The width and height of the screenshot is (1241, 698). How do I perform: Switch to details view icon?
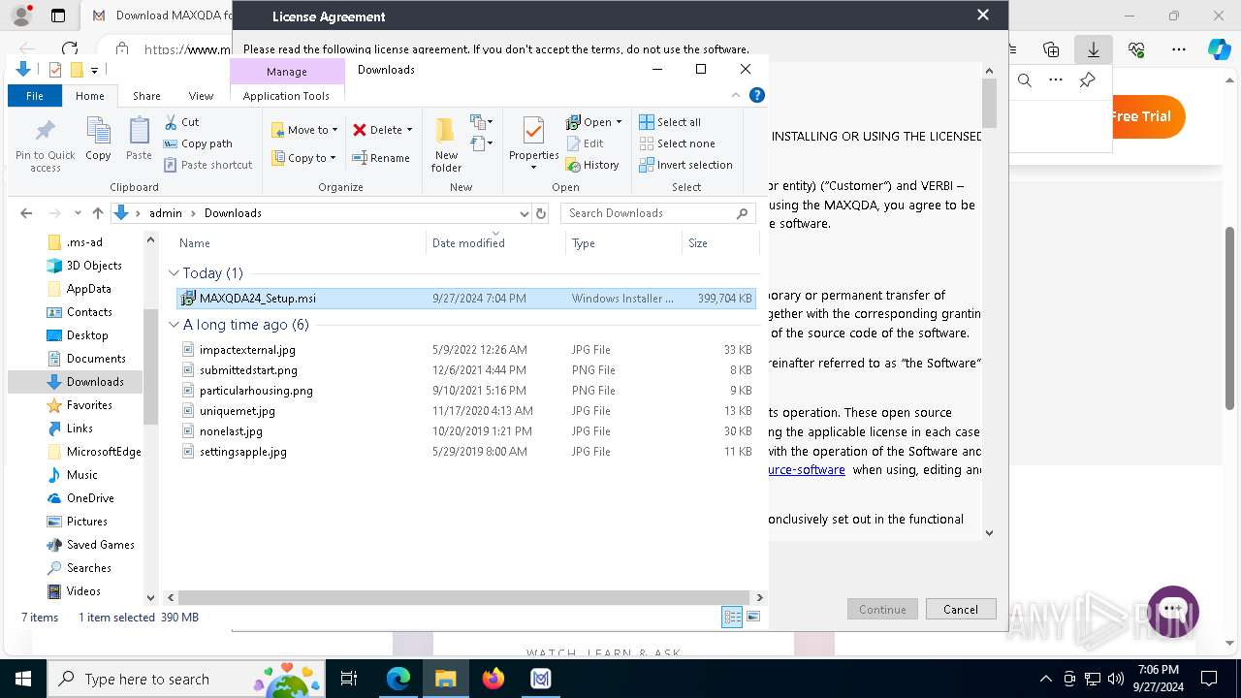click(x=732, y=618)
